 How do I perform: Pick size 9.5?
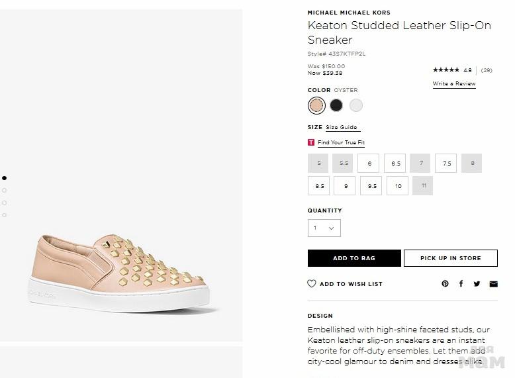pos(371,186)
